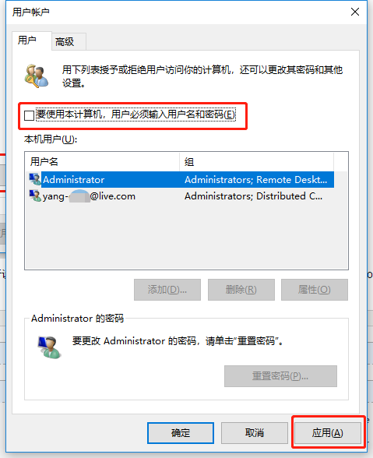Sort by 用户名 column header
This screenshot has height=458, width=373.
click(x=102, y=161)
